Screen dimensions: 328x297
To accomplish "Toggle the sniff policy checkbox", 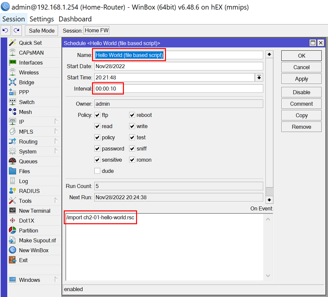I will 132,148.
